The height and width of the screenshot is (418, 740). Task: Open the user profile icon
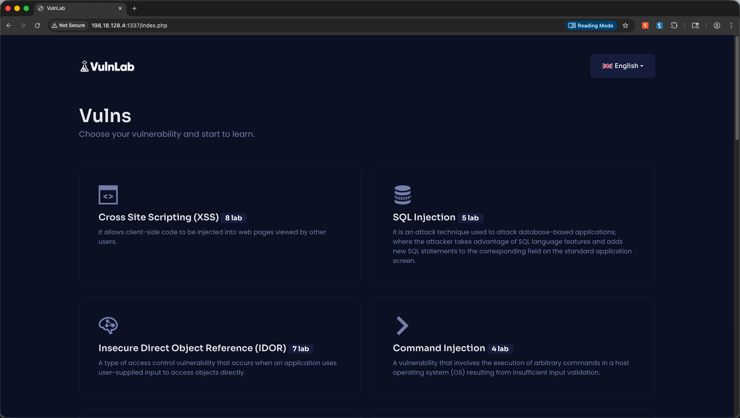717,25
